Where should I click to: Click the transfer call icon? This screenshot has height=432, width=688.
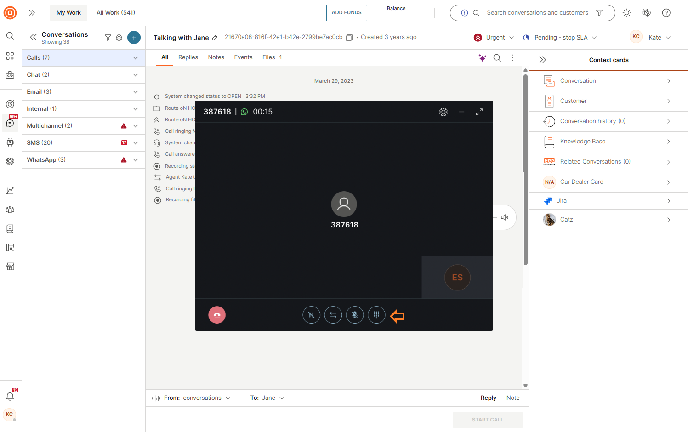point(333,315)
